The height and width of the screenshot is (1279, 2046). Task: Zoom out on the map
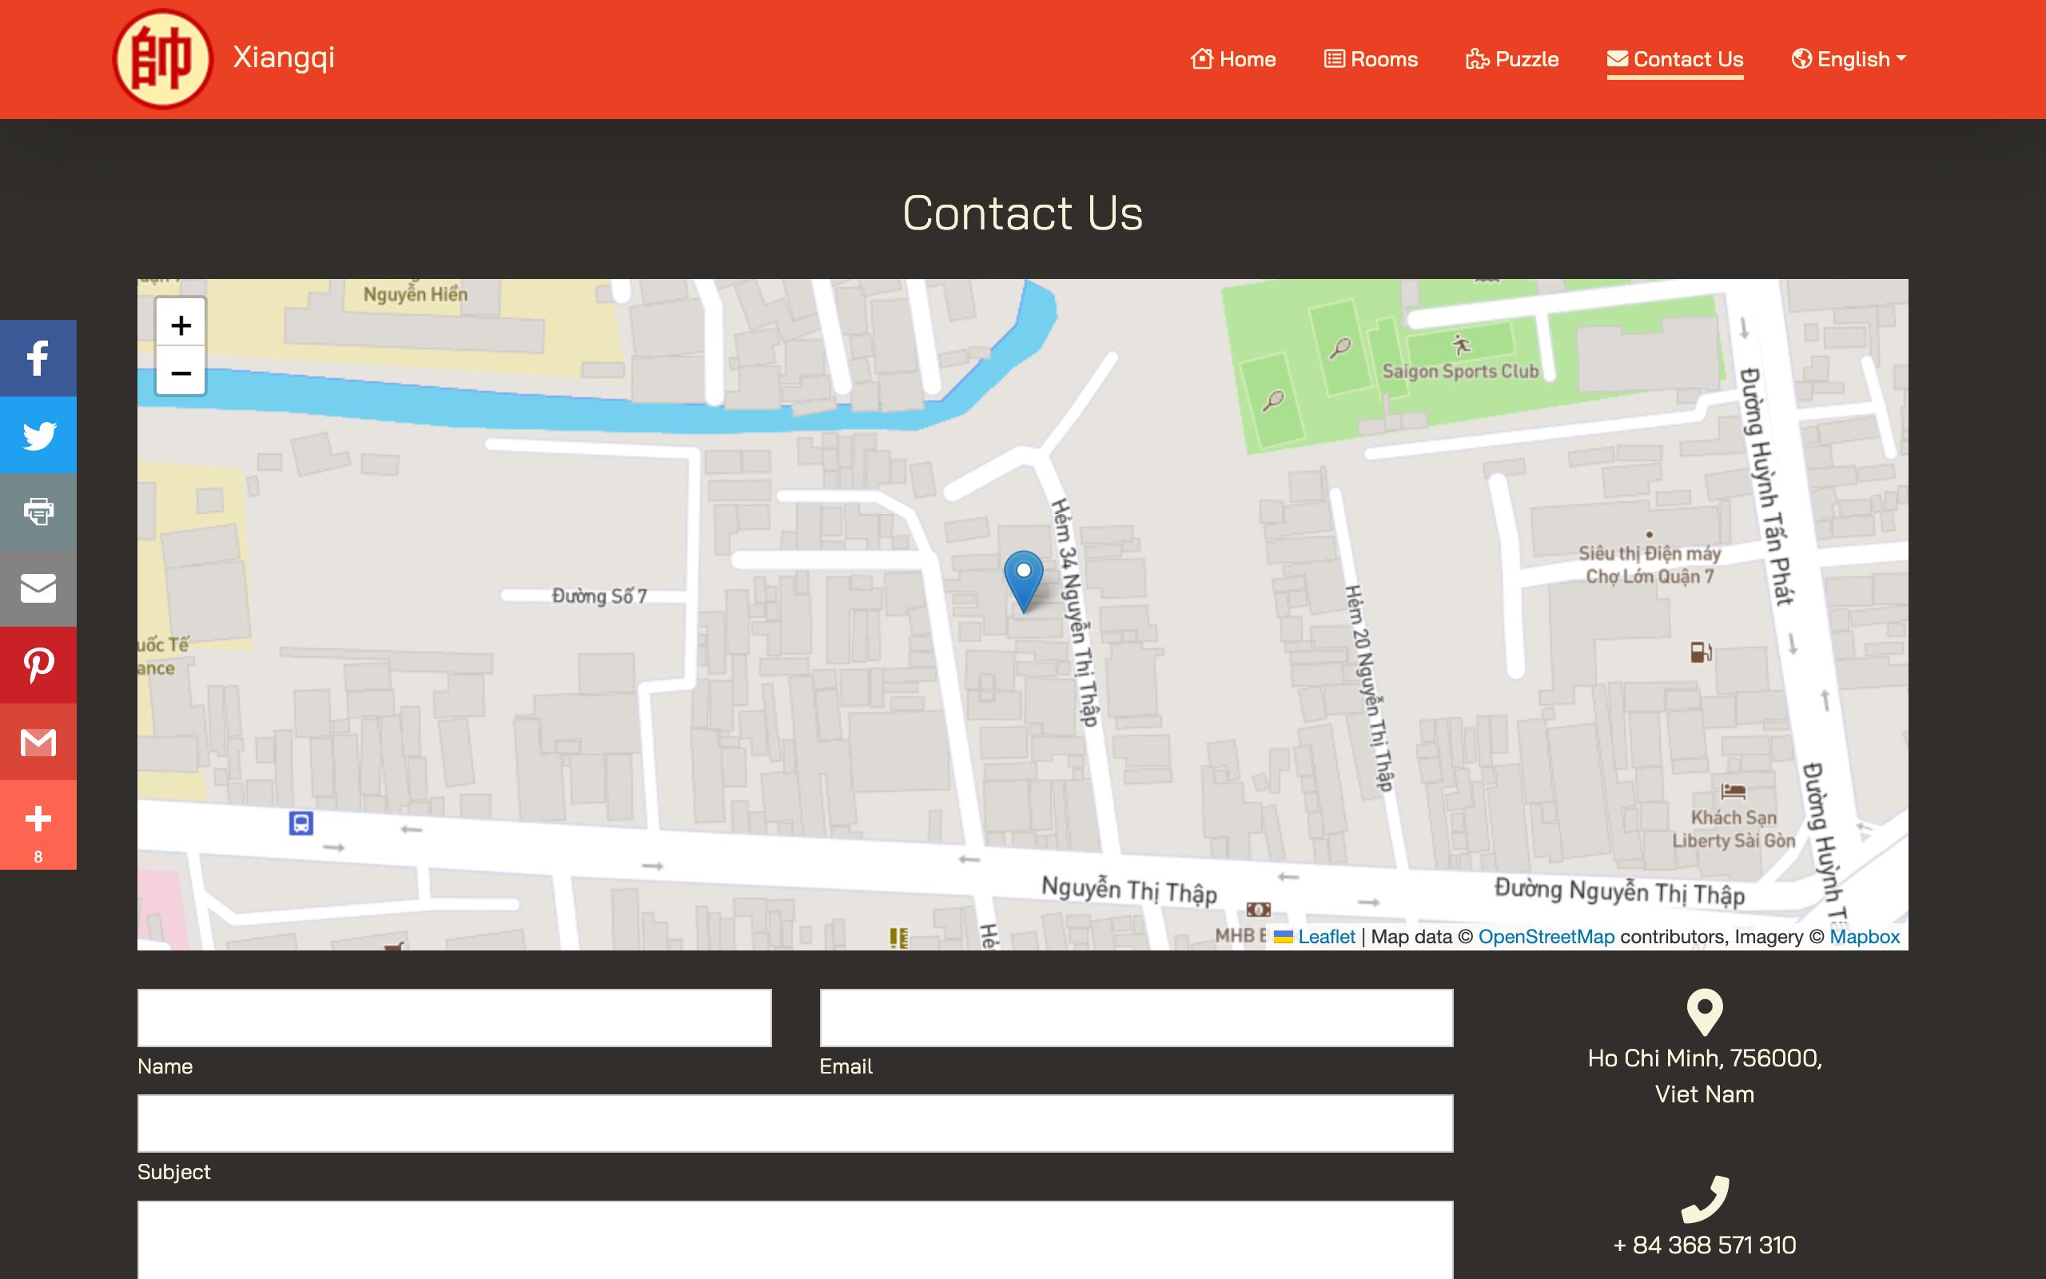point(181,373)
